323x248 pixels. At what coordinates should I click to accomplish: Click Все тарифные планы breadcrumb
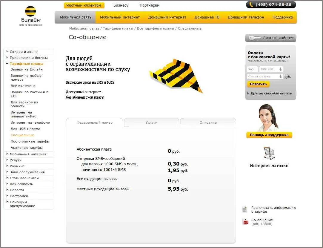pos(155,28)
